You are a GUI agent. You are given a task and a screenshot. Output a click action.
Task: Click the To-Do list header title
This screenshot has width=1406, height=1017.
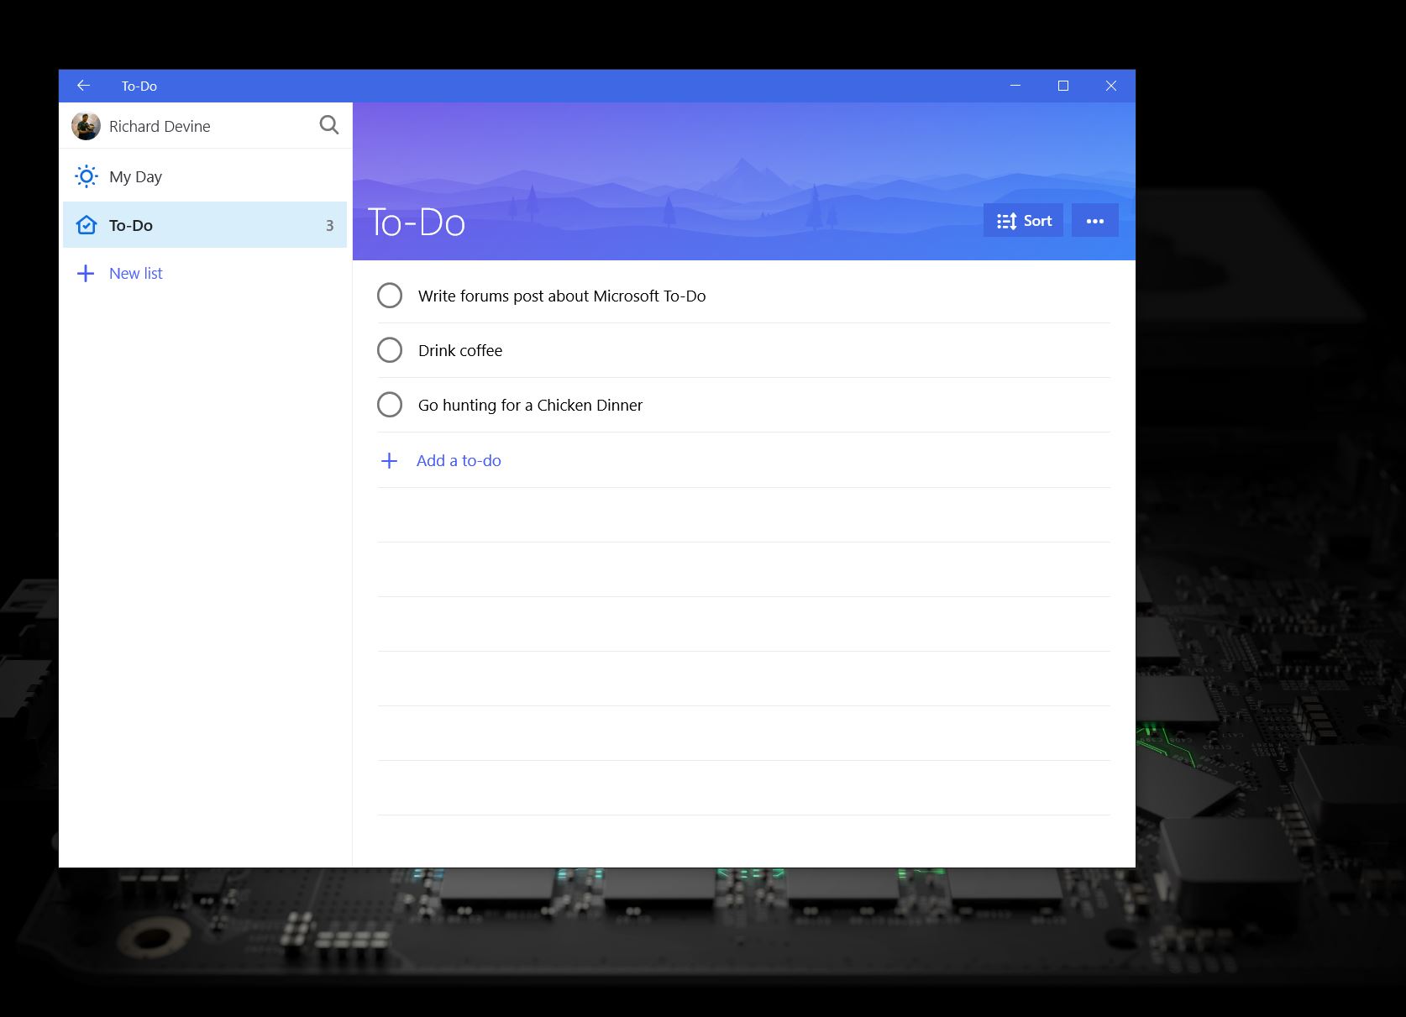click(417, 223)
